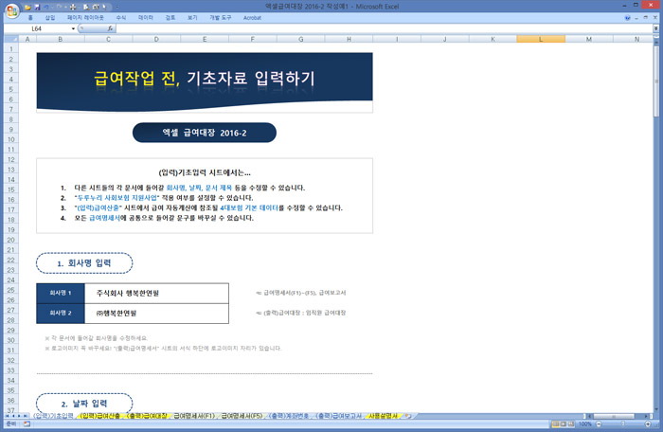Screen dimensions: 663x432
Task: Switch to the 급여명세서(F5) sheet tab
Action: point(242,416)
